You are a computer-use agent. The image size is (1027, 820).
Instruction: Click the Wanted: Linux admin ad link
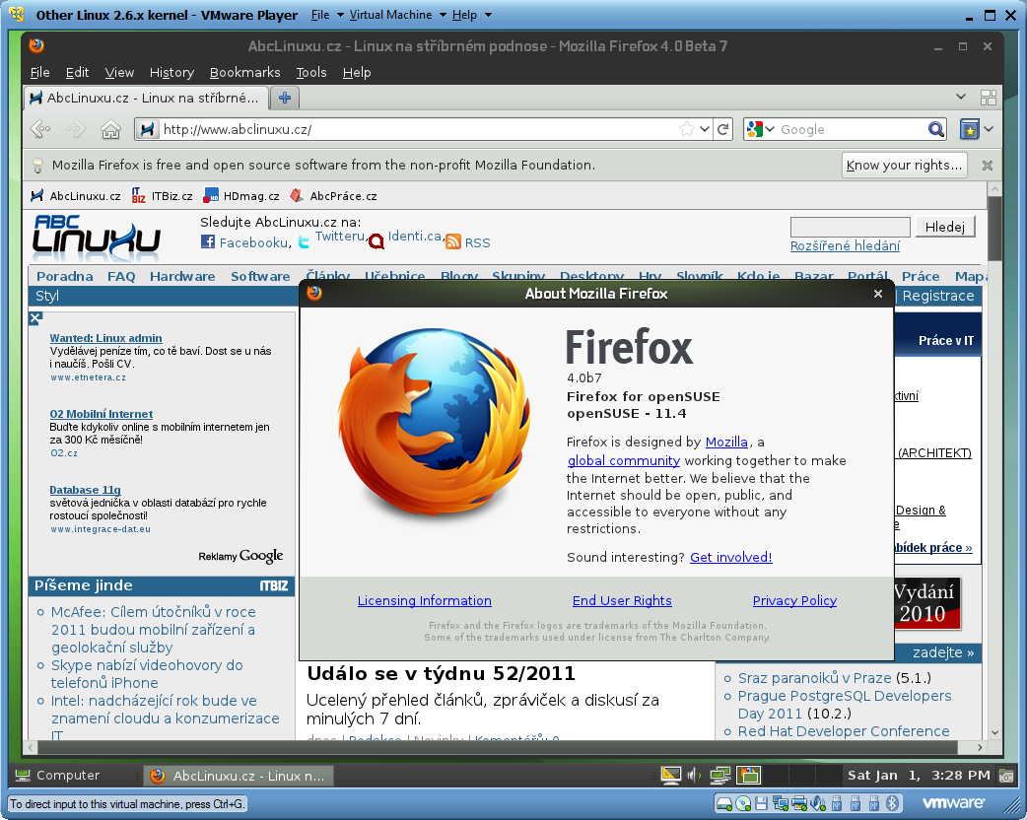coord(106,338)
